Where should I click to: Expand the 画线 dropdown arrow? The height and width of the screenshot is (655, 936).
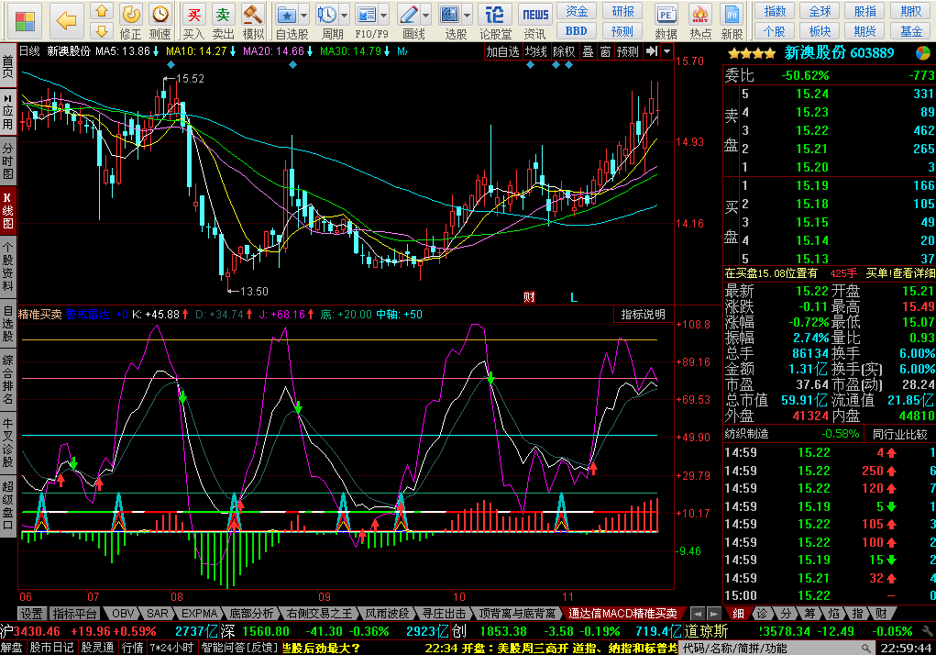[425, 15]
